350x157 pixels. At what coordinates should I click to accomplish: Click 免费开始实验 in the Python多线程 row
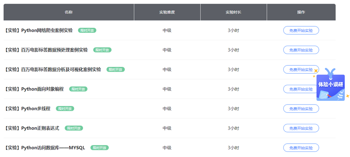click(x=301, y=109)
